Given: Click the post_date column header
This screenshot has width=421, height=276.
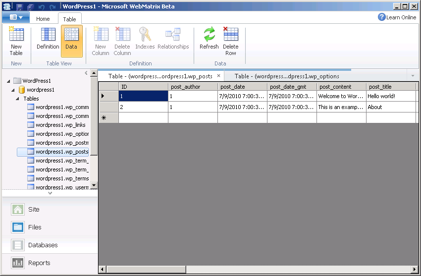Looking at the screenshot, I should (243, 86).
